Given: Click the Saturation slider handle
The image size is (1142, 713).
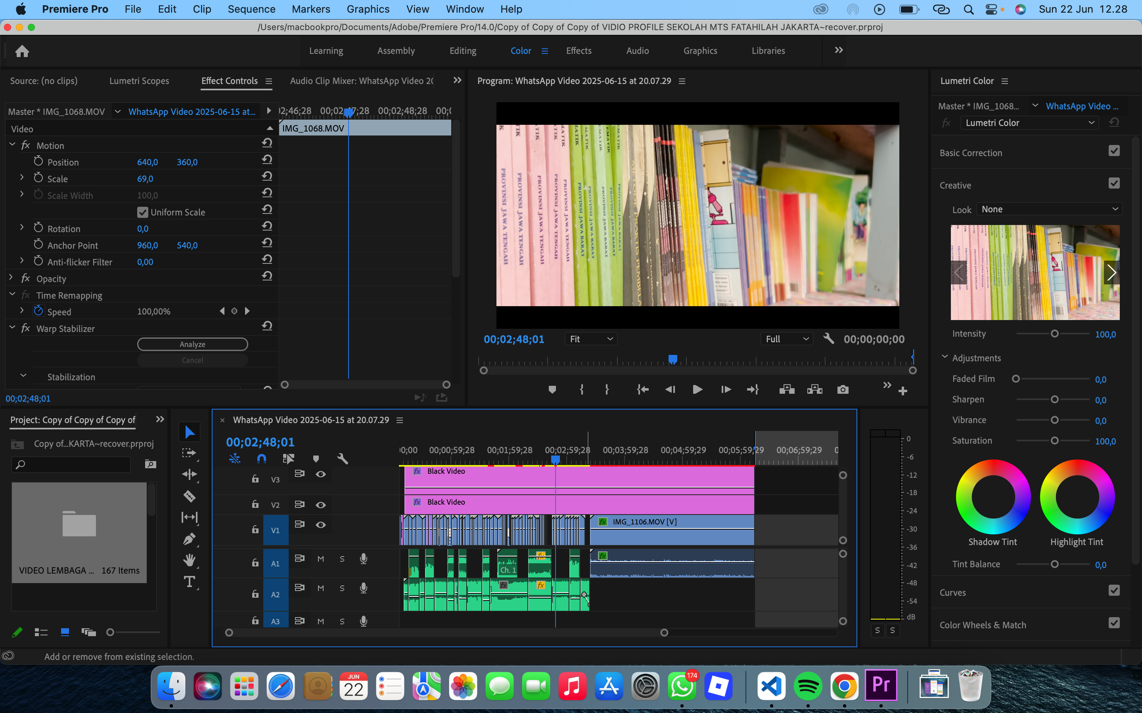Looking at the screenshot, I should tap(1054, 440).
